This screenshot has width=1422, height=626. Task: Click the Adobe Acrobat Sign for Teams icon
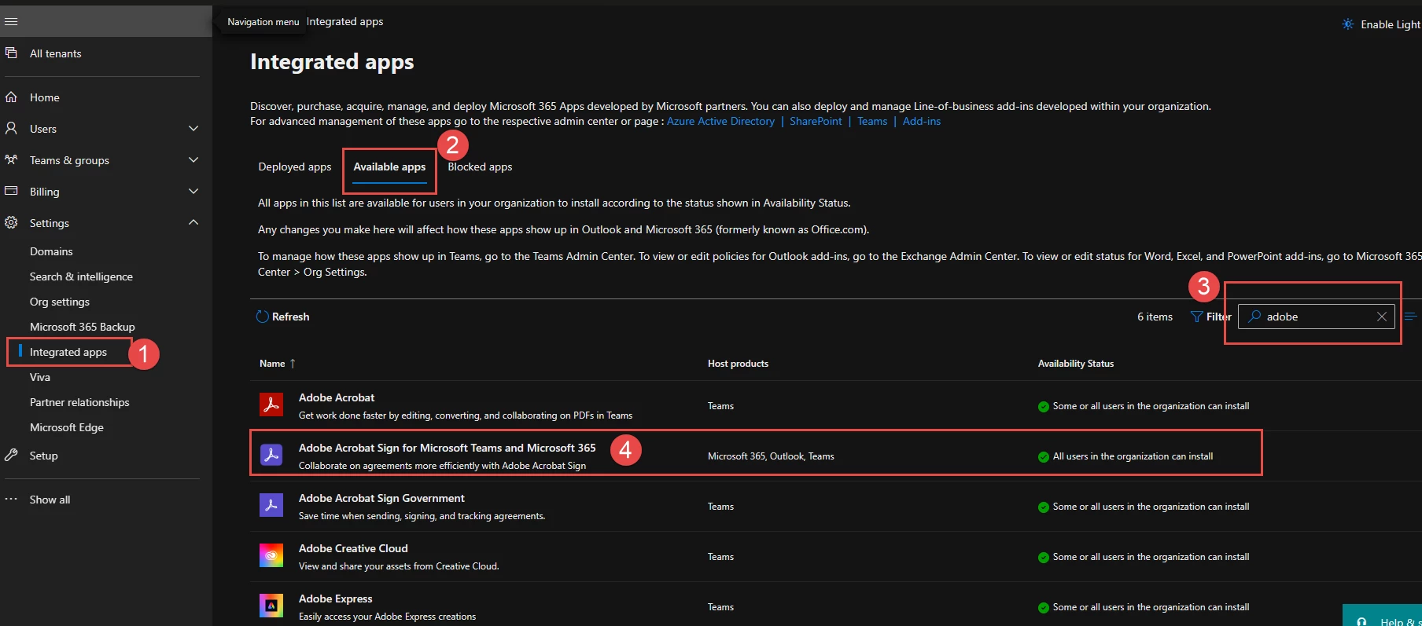point(271,455)
